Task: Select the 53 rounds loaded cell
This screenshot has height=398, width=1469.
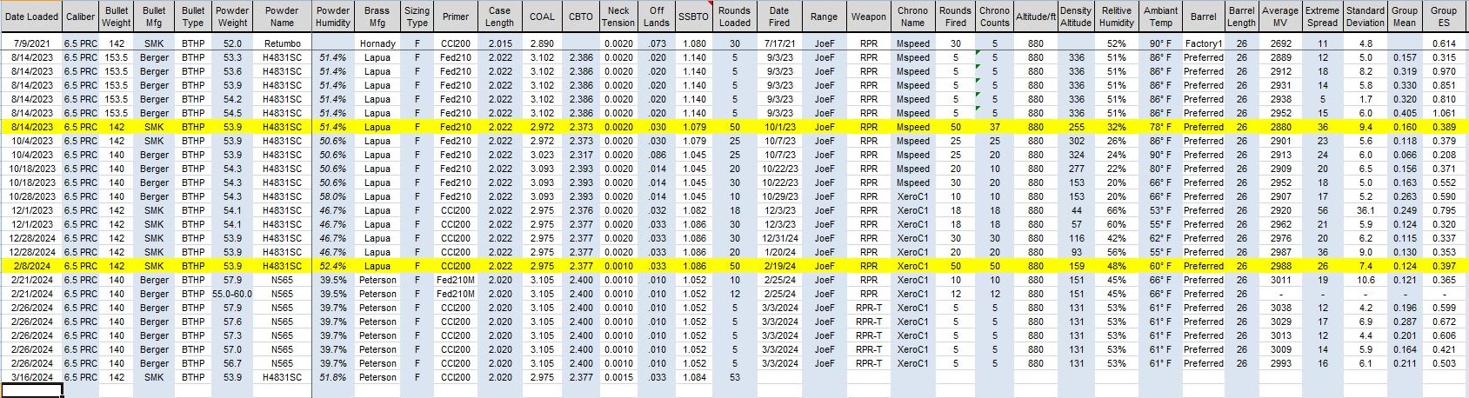Action: point(735,377)
